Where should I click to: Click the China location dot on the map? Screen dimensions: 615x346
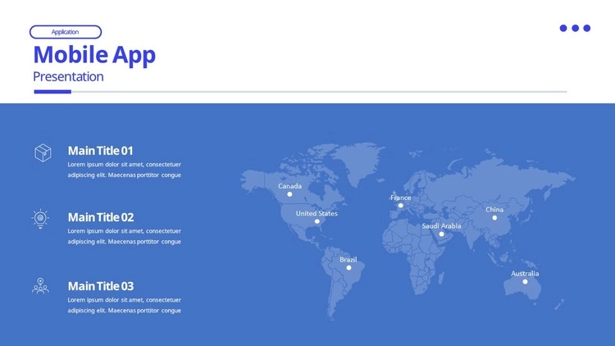pyautogui.click(x=494, y=217)
